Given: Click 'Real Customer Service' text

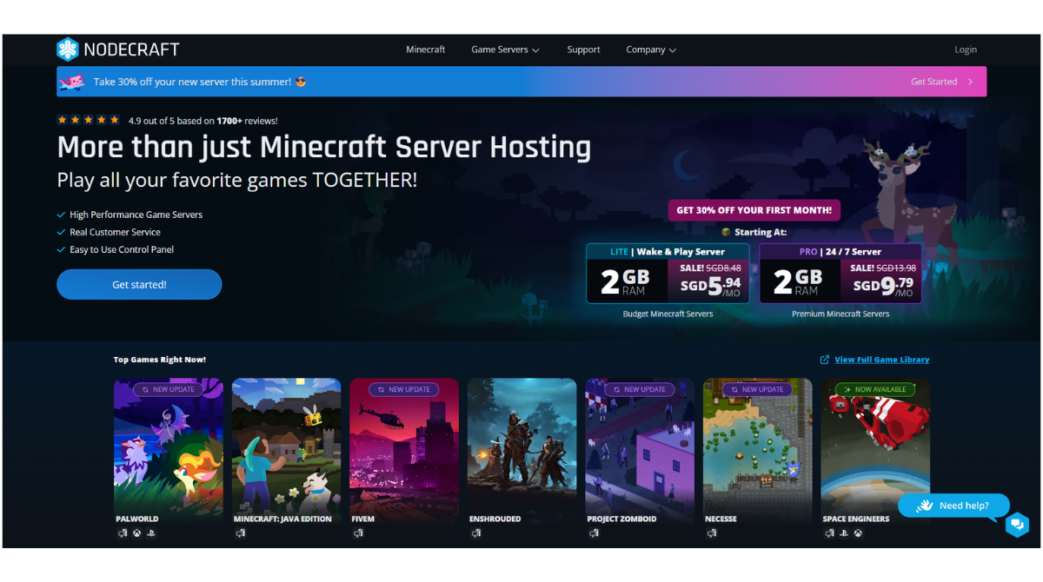Looking at the screenshot, I should click(x=115, y=232).
